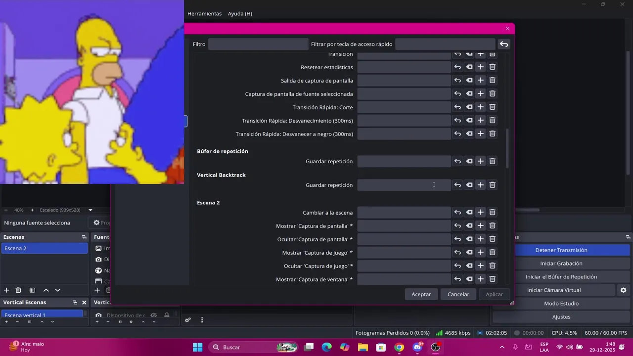Viewport: 633px width, 356px height.
Task: Toggle visibility of Dispositivo de captura vertical source
Action: tap(154, 315)
